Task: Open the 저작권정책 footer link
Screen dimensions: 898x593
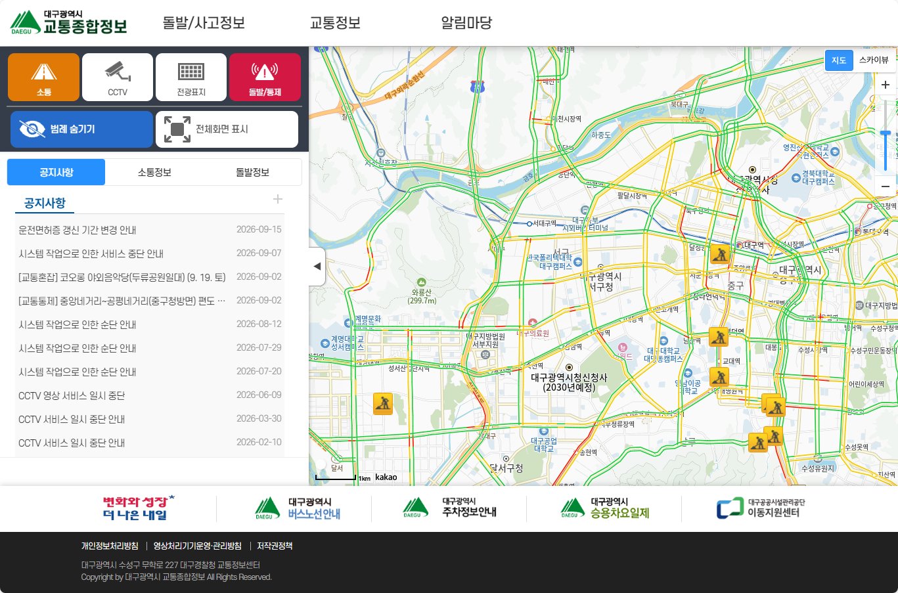Action: 275,546
